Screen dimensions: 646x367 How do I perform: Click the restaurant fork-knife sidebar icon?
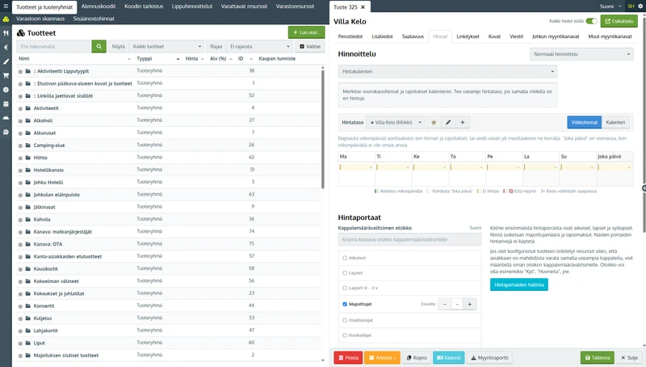(x=6, y=33)
